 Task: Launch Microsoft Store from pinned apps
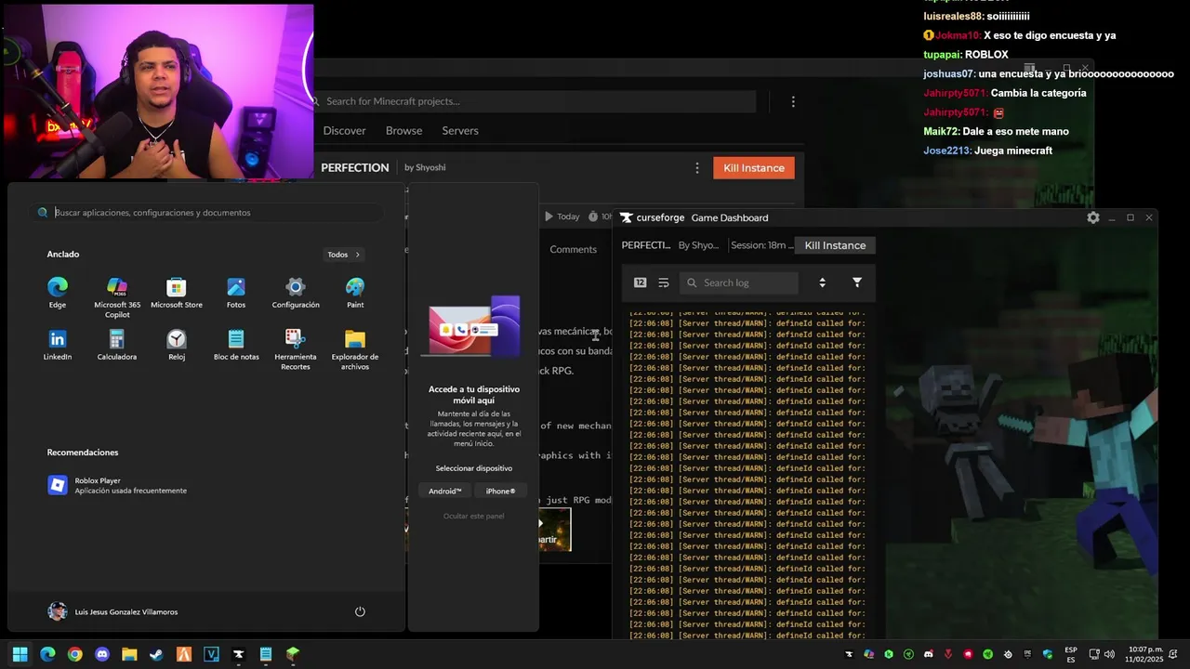[177, 293]
